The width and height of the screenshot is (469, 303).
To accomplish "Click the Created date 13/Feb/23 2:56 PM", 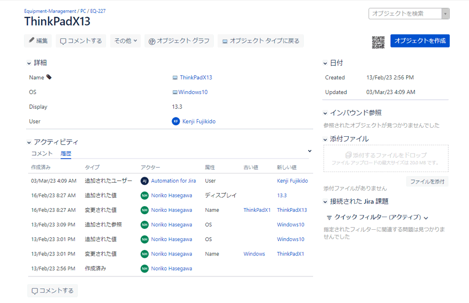I will pos(390,78).
